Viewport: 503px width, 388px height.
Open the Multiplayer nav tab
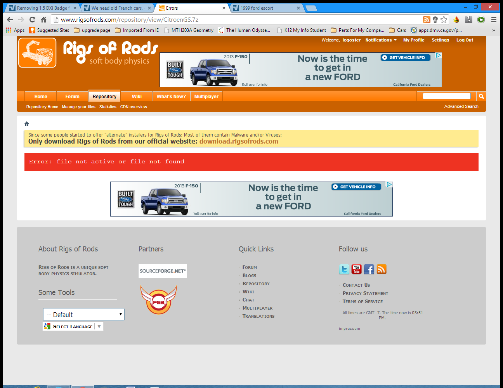point(206,97)
